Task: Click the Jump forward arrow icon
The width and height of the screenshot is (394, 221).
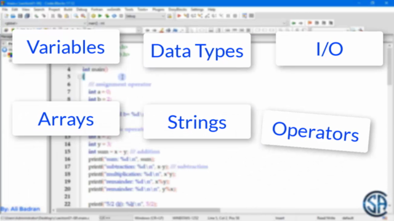Action: [x=300, y=23]
